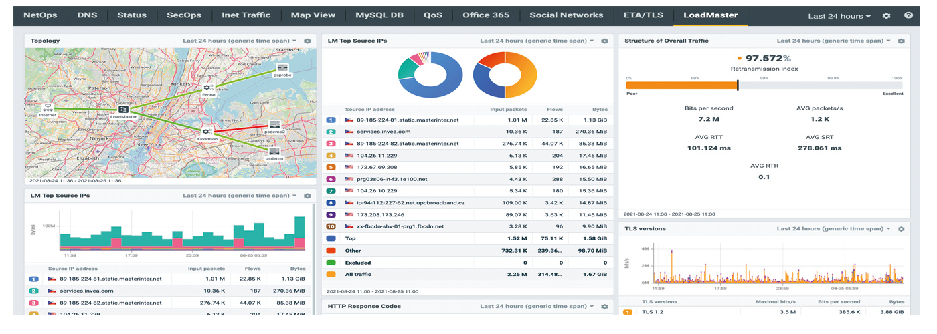Screen dimensions: 937x334
Task: Open Structure of Overall Traffic settings gear
Action: [x=901, y=41]
